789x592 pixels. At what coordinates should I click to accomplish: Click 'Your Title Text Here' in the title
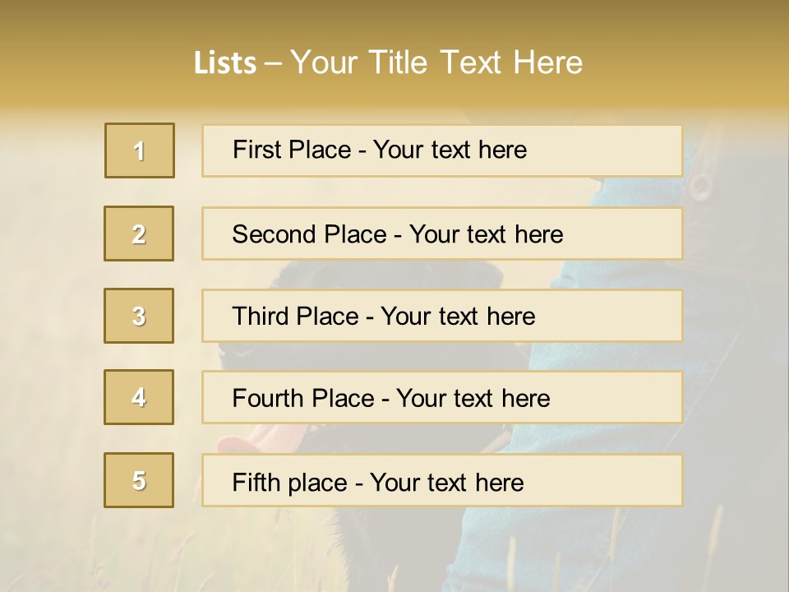pyautogui.click(x=436, y=62)
